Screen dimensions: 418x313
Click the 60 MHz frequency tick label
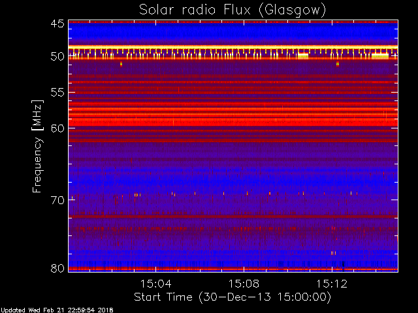pos(57,128)
